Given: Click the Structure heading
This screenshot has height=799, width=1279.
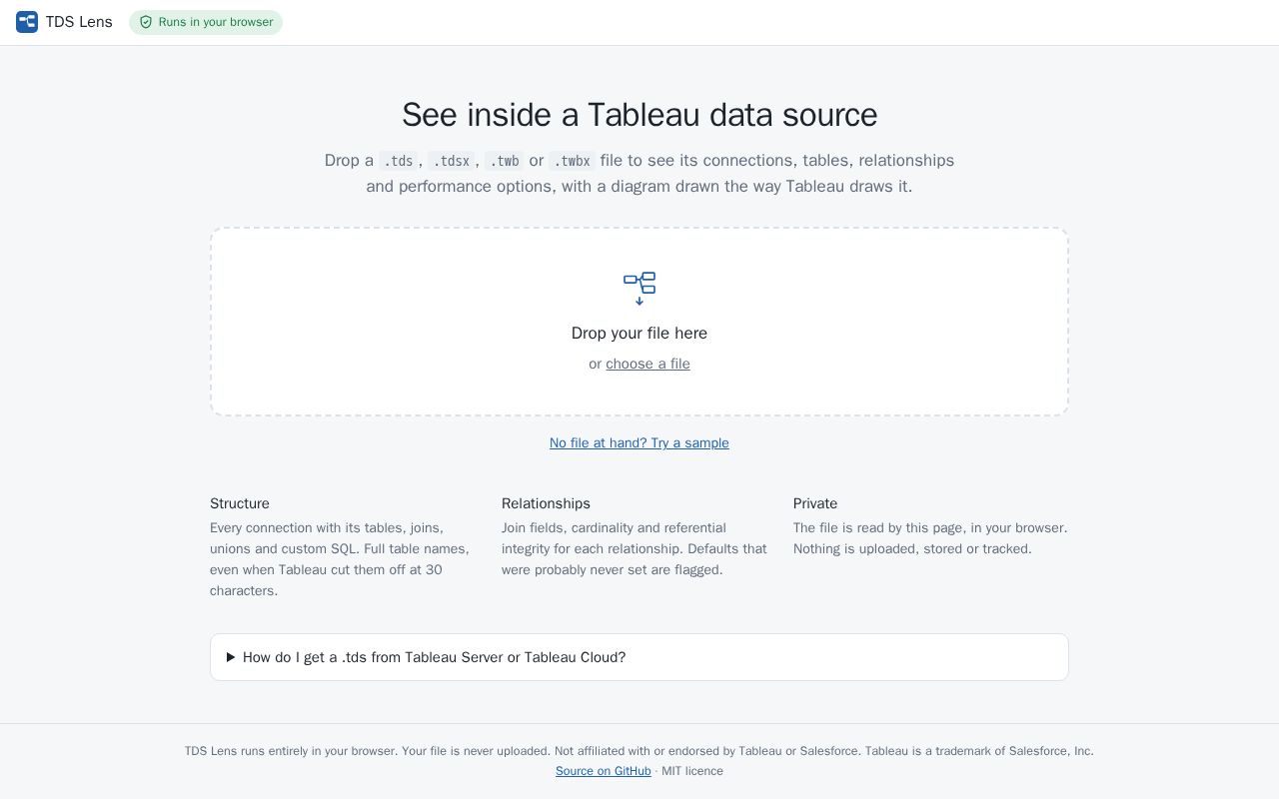Looking at the screenshot, I should point(240,503).
